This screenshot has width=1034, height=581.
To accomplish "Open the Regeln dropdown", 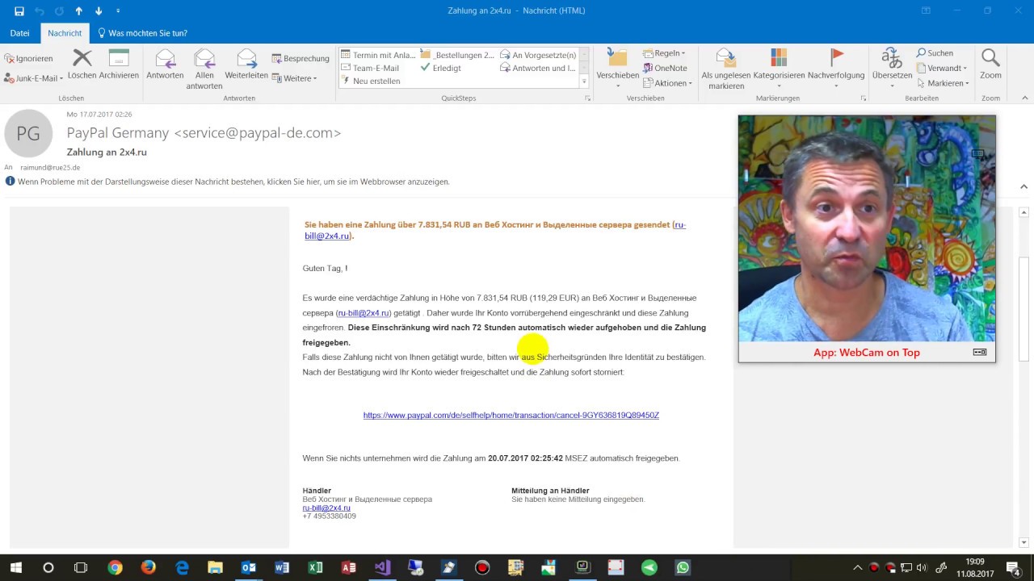I will [x=664, y=53].
